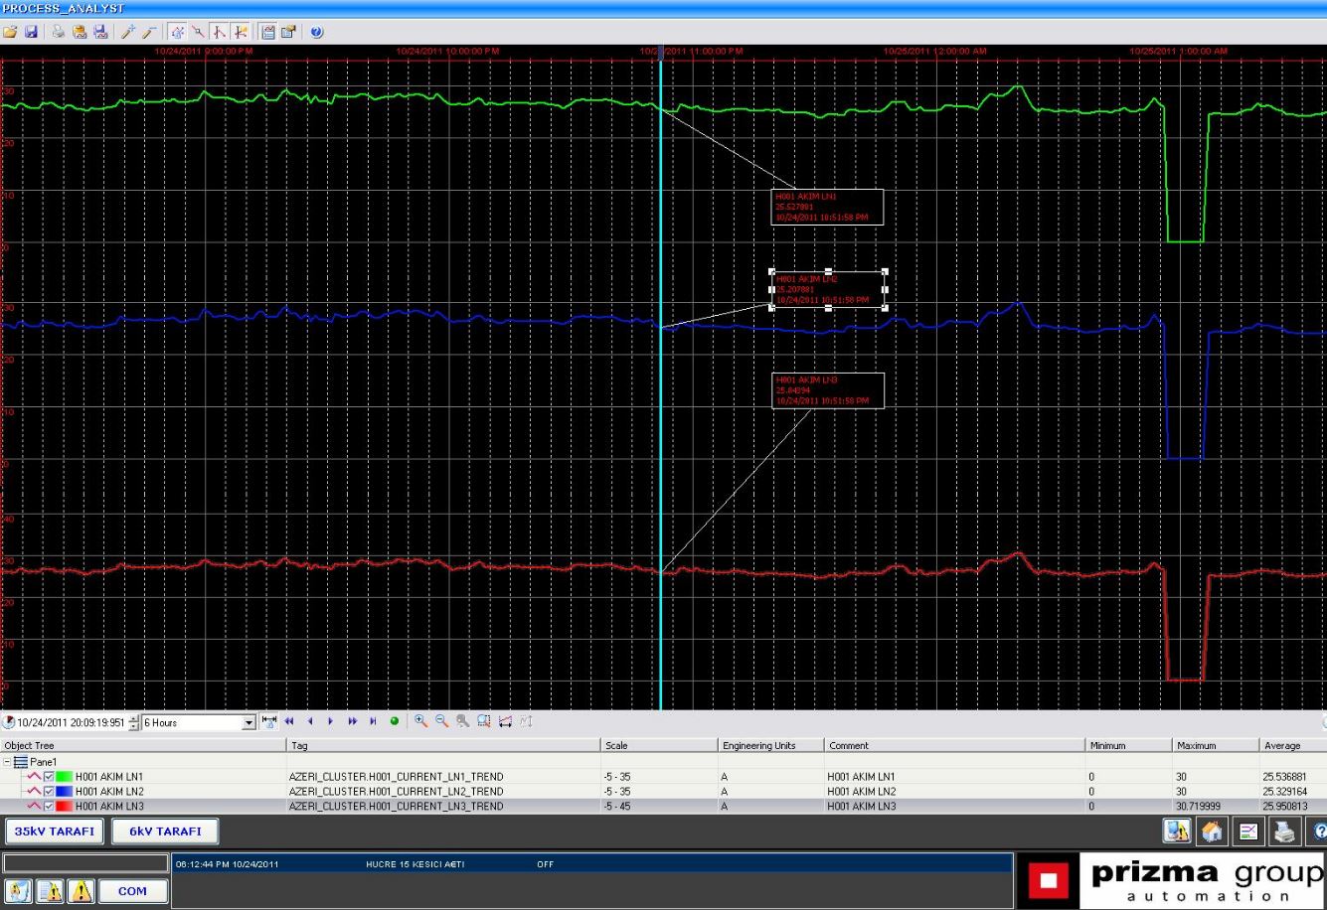The image size is (1327, 910).
Task: Select the H001 AKIM LN2 cursor label box
Action: point(828,289)
